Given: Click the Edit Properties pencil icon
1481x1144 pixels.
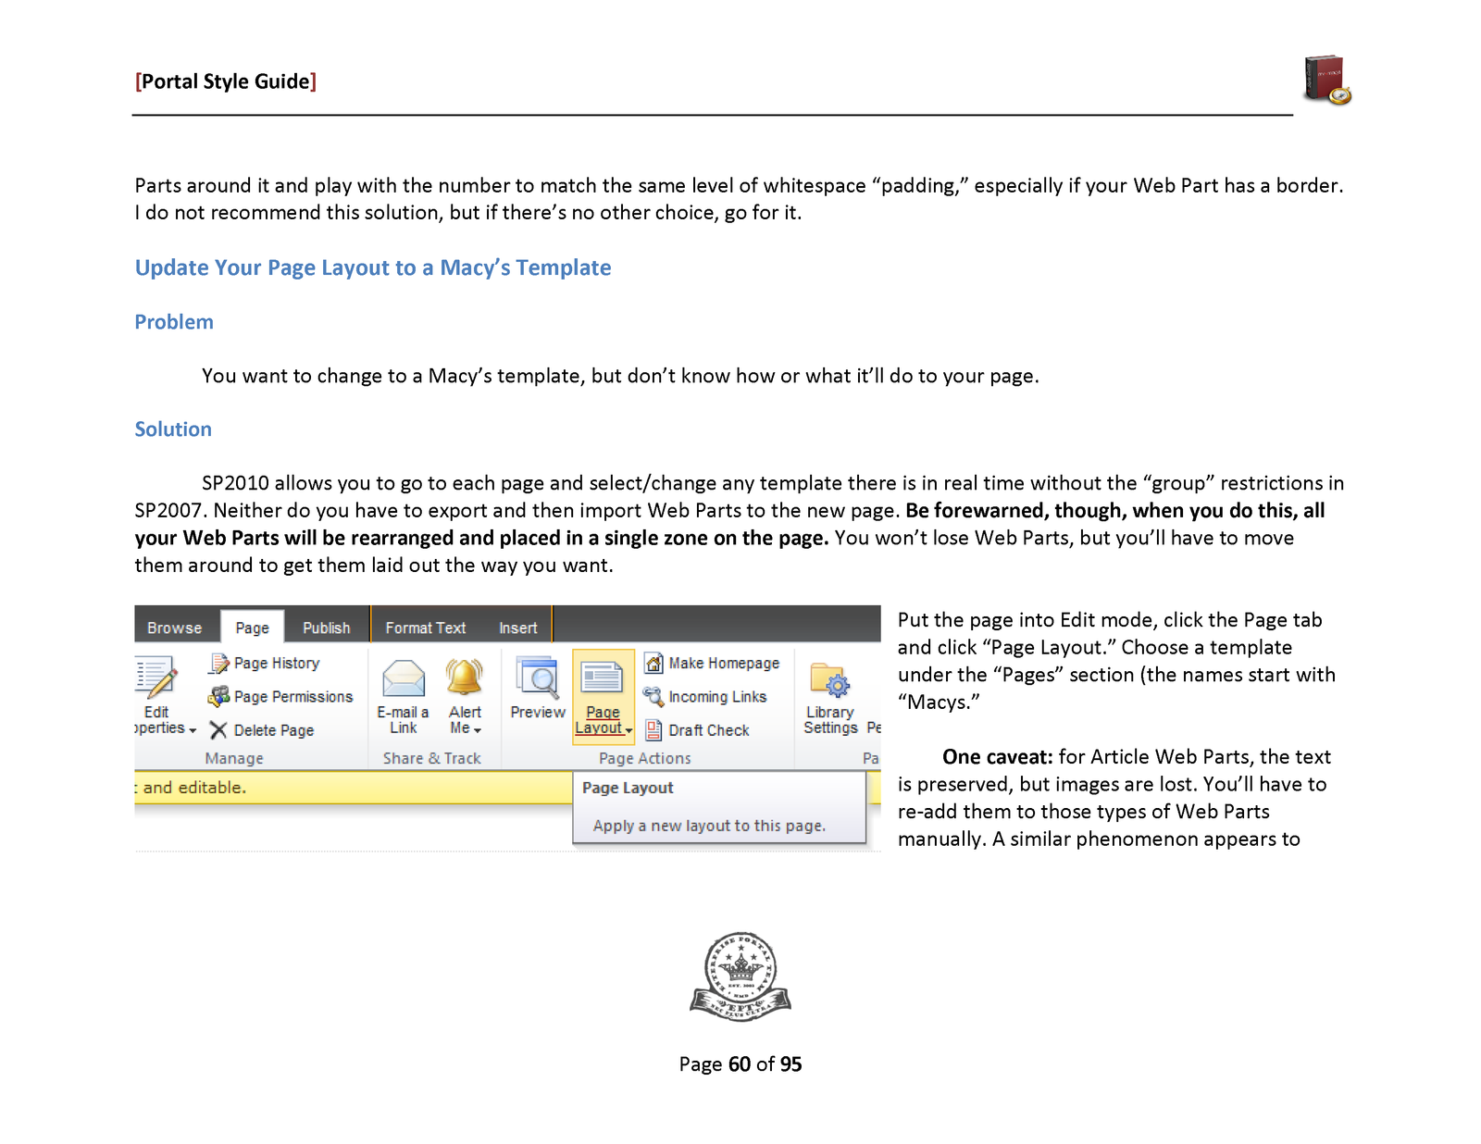Looking at the screenshot, I should pos(156,678).
